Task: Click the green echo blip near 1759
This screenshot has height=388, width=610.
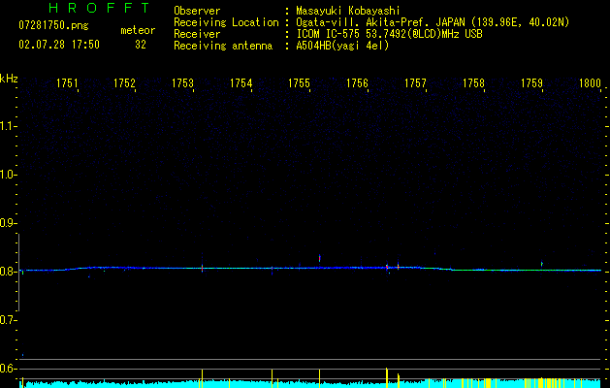Action: (541, 264)
